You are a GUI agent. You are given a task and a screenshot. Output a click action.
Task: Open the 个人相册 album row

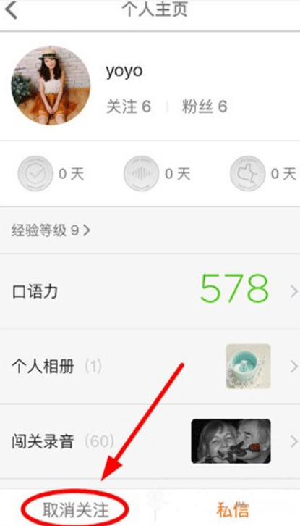(x=150, y=367)
